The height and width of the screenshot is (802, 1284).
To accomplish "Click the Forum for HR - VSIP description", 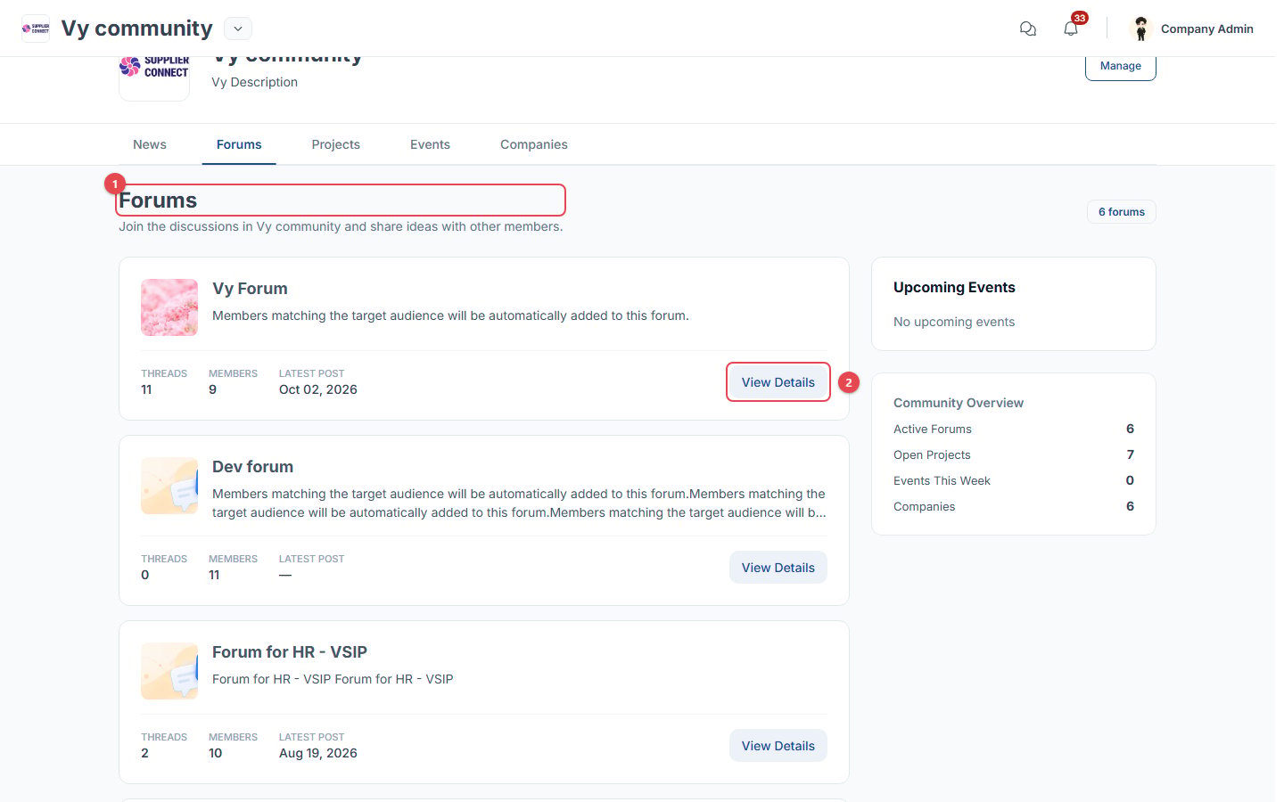I will click(333, 679).
